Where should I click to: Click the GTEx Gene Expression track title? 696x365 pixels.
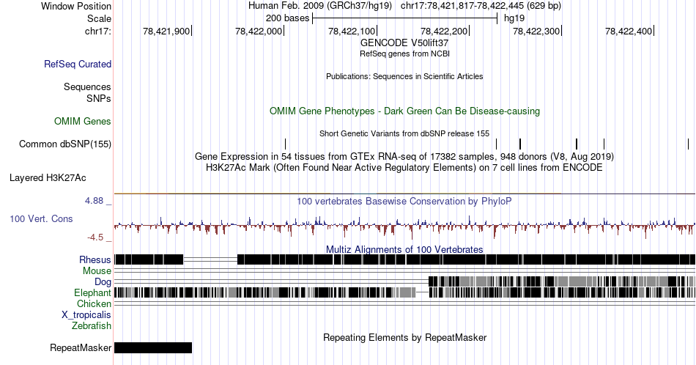click(404, 156)
